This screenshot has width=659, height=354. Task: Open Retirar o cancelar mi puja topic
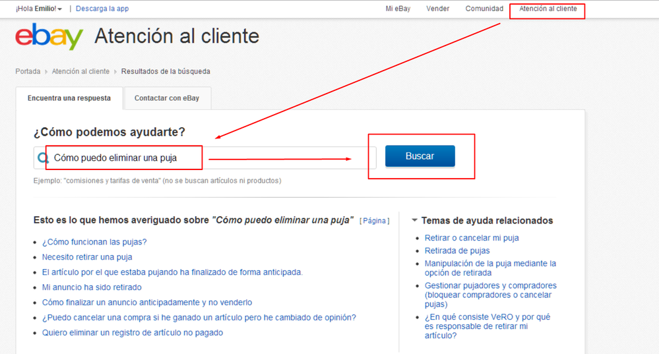point(472,238)
